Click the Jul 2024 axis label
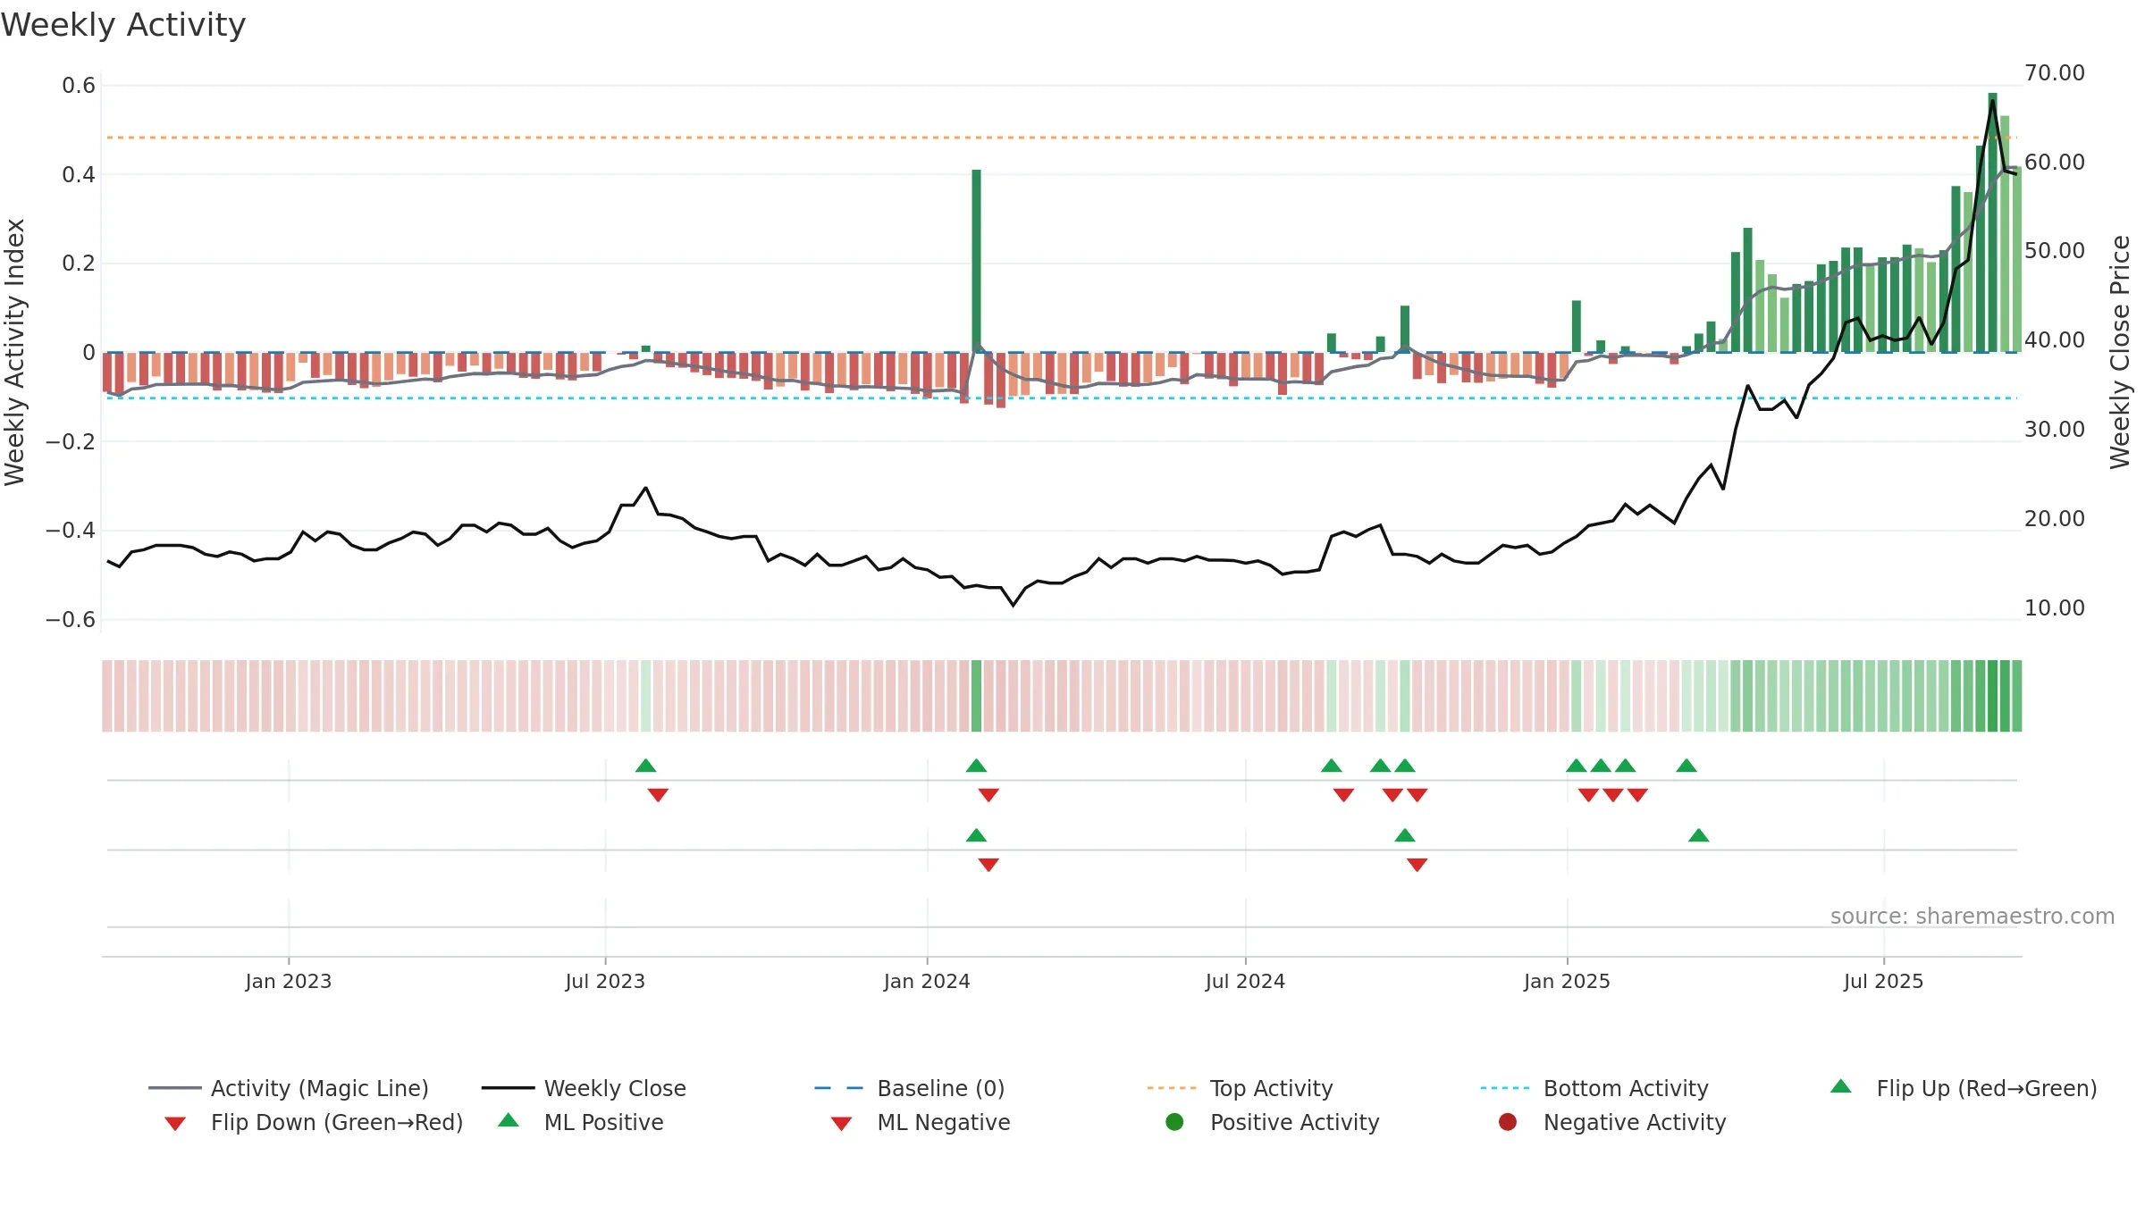The image size is (2145, 1206). point(1245,982)
